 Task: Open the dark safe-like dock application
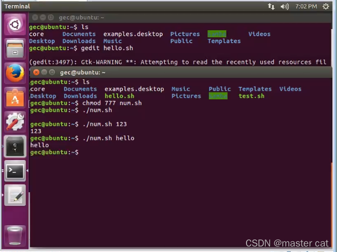click(x=15, y=146)
